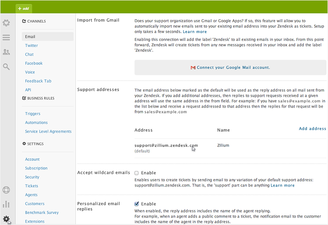The width and height of the screenshot is (328, 225).
Task: Open the People icon in sidebar
Action: 6,52
